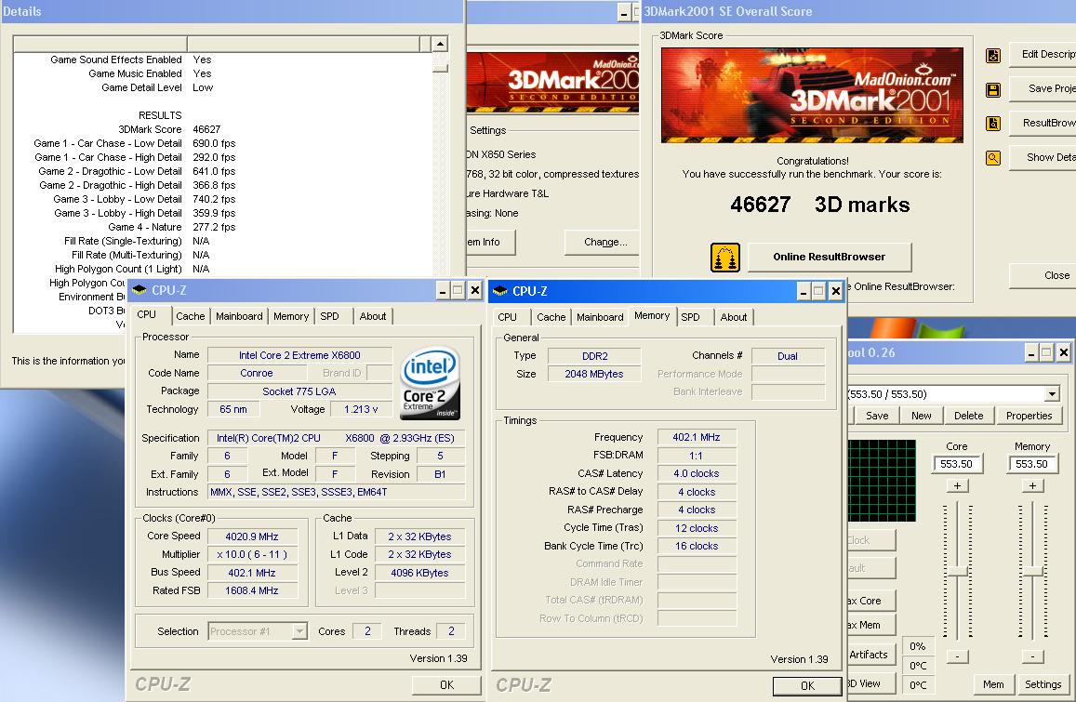1076x702 pixels.
Task: Click the Details list scroll up arrow
Action: point(440,45)
